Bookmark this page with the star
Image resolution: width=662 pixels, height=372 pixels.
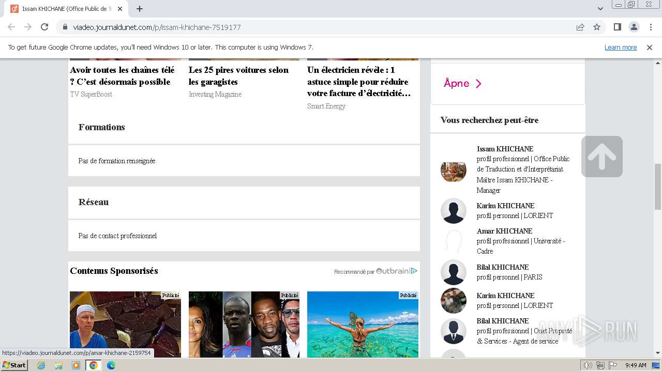[597, 27]
